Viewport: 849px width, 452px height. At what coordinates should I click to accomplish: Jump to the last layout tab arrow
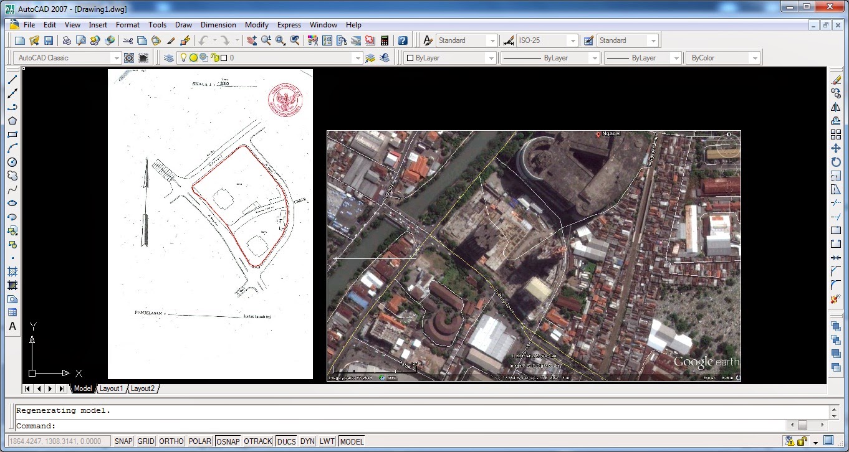(x=62, y=388)
